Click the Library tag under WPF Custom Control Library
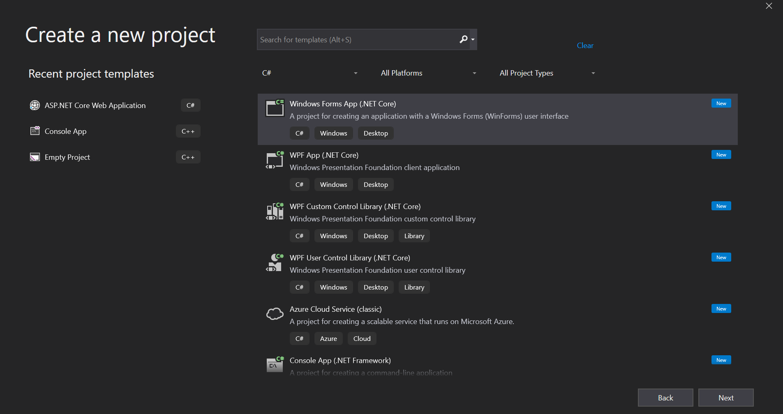Screen dimensions: 783x414 pyautogui.click(x=414, y=236)
